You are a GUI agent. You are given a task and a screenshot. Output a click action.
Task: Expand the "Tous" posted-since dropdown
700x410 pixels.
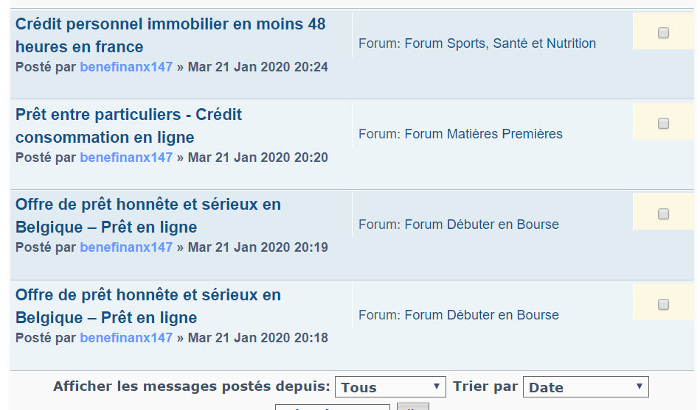pos(390,387)
